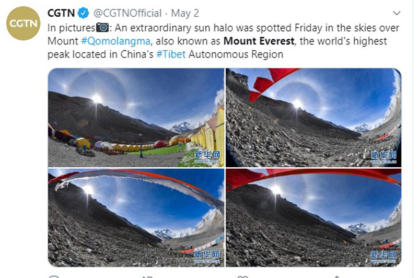Image resolution: width=418 pixels, height=278 pixels.
Task: Click the blue verified badge
Action: coord(83,13)
